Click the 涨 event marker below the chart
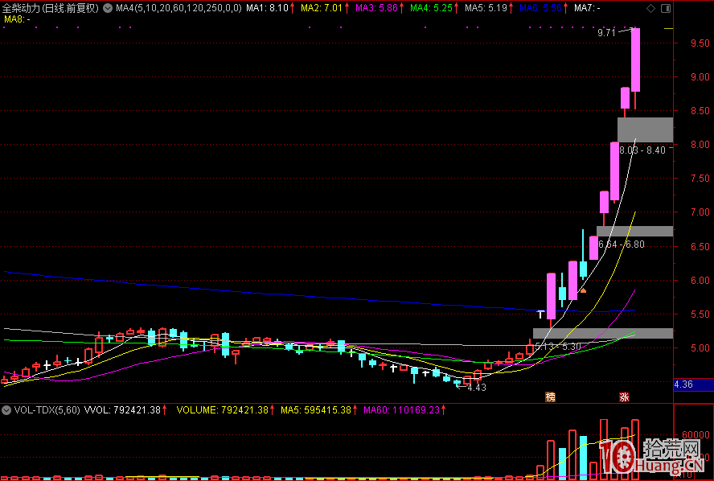 [624, 397]
